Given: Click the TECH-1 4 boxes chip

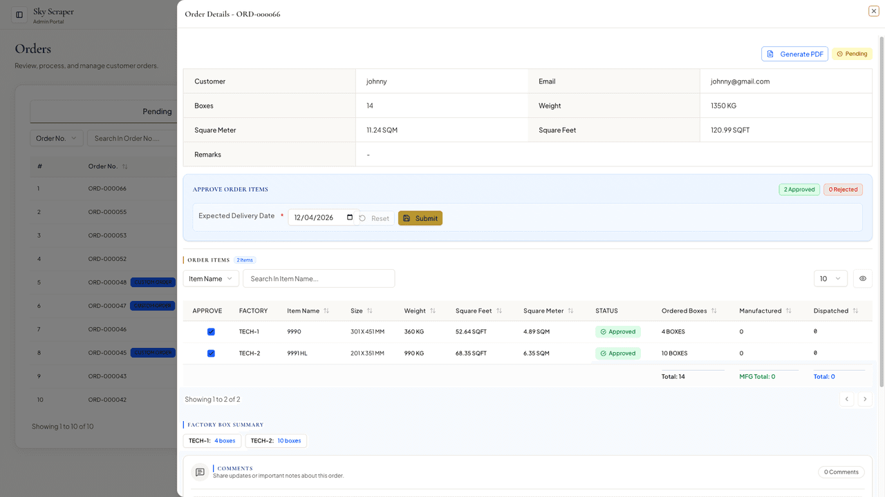Looking at the screenshot, I should point(212,440).
